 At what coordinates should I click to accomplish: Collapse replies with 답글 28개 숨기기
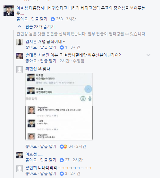tap(40, 27)
